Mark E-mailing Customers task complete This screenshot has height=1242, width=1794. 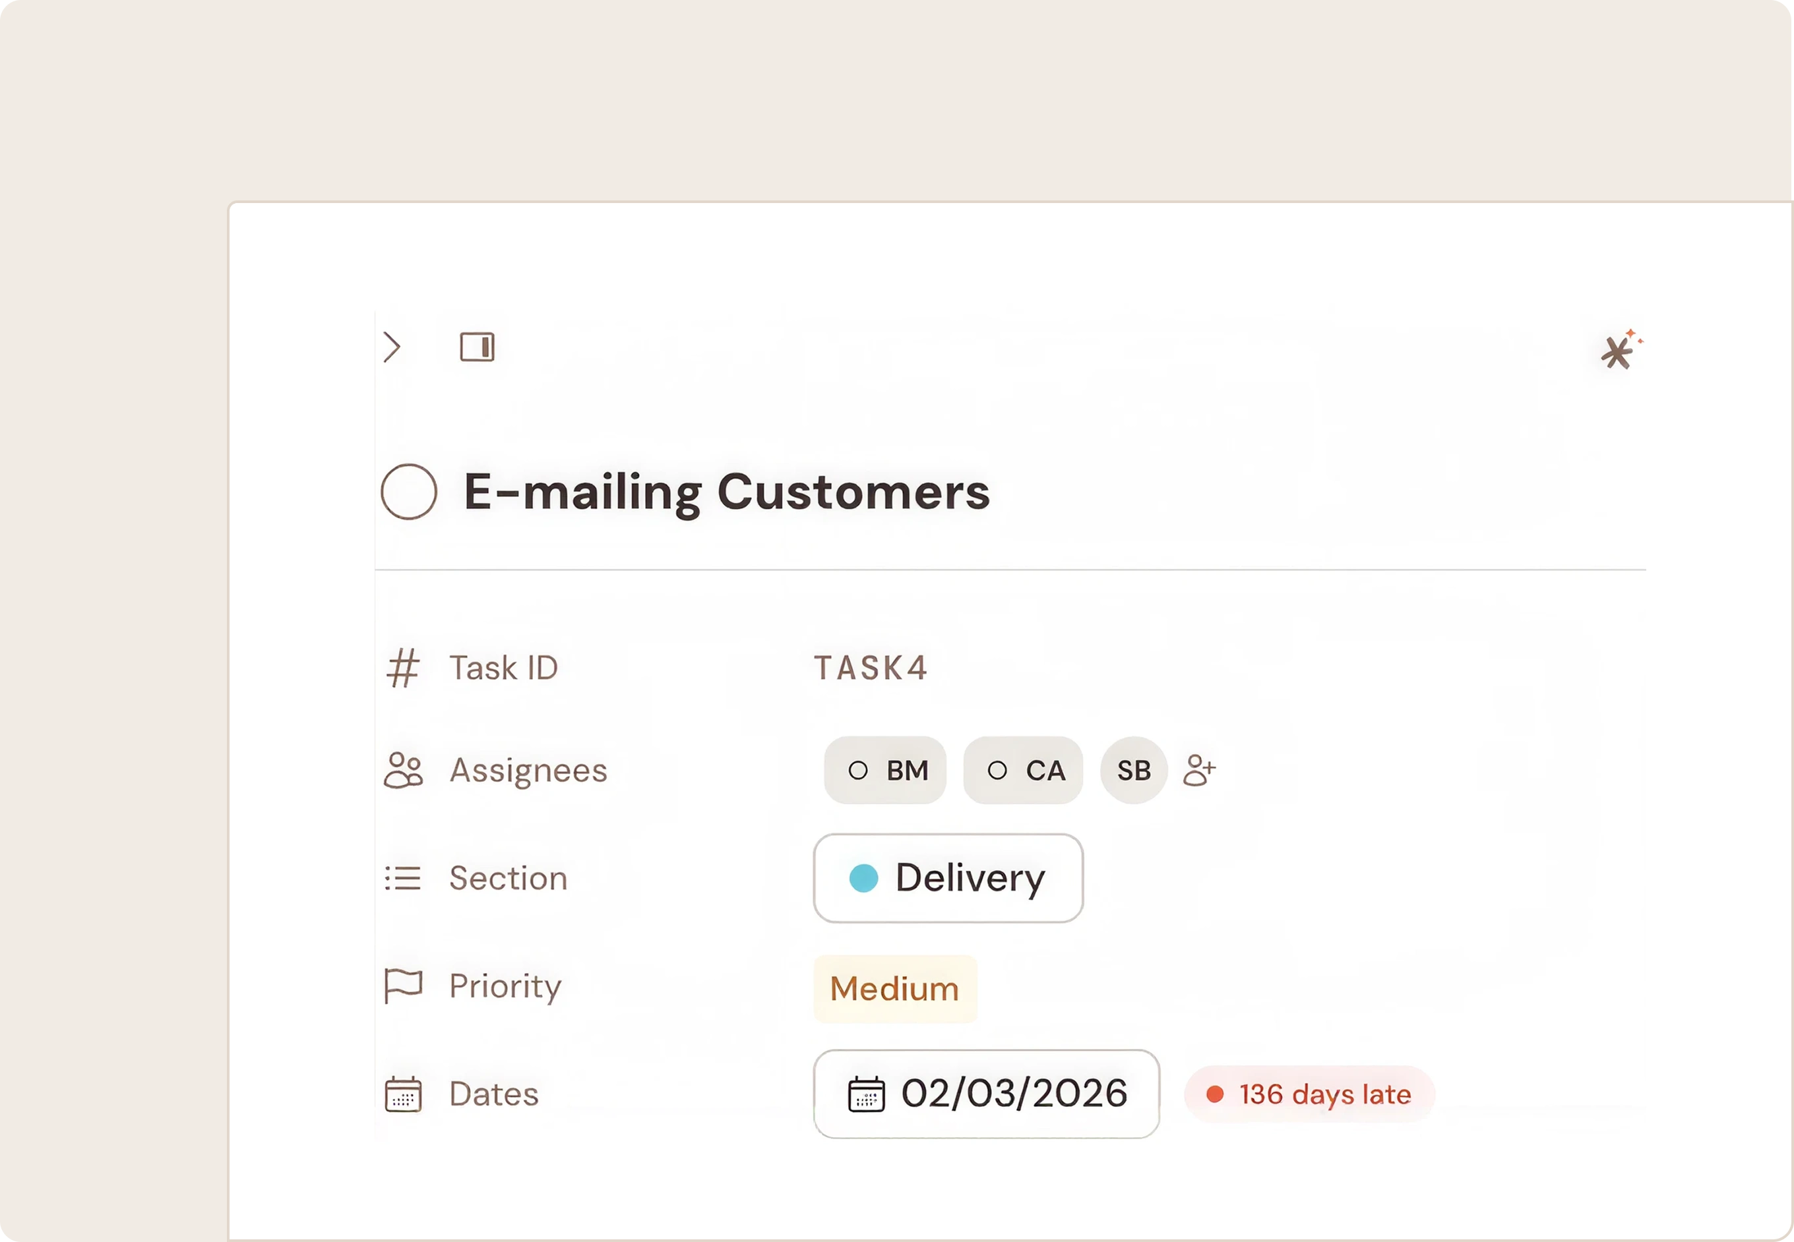click(409, 492)
